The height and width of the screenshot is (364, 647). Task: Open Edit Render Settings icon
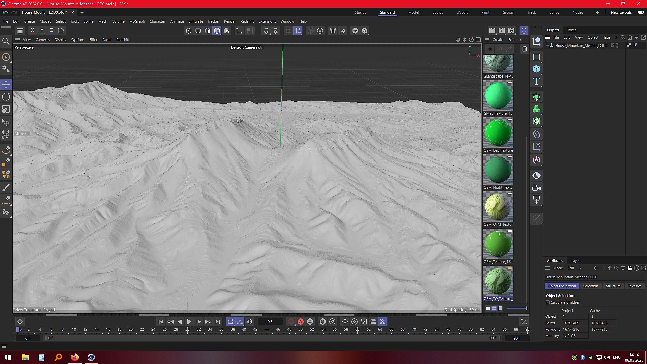click(511, 31)
